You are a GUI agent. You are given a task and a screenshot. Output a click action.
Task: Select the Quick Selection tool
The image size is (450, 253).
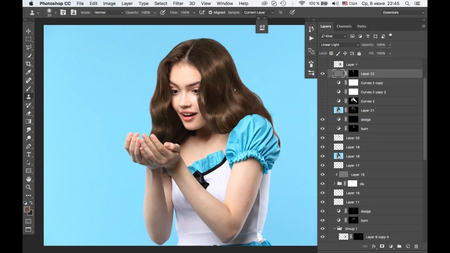(x=28, y=56)
